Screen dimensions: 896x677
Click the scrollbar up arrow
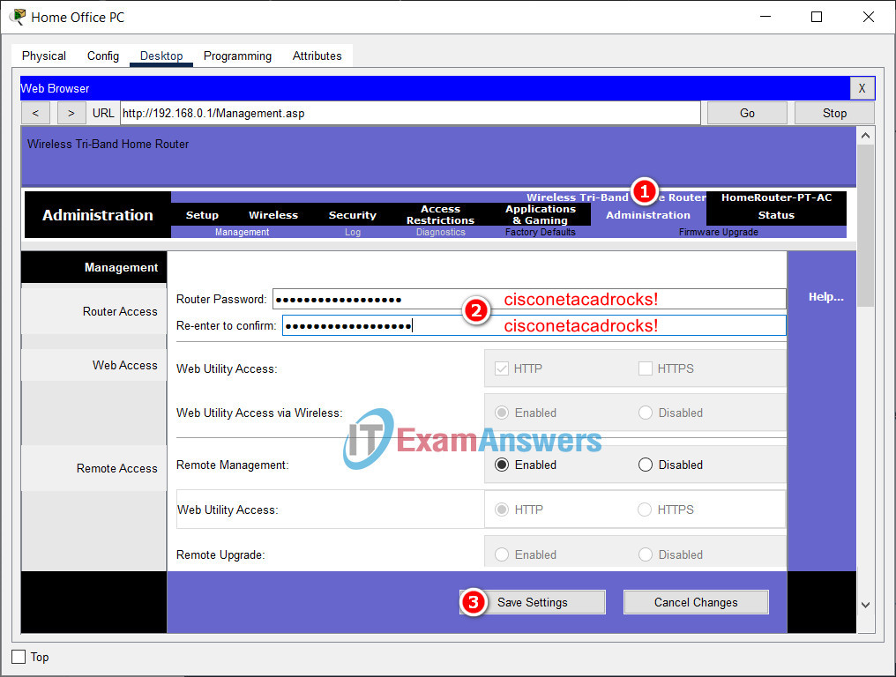click(x=865, y=136)
